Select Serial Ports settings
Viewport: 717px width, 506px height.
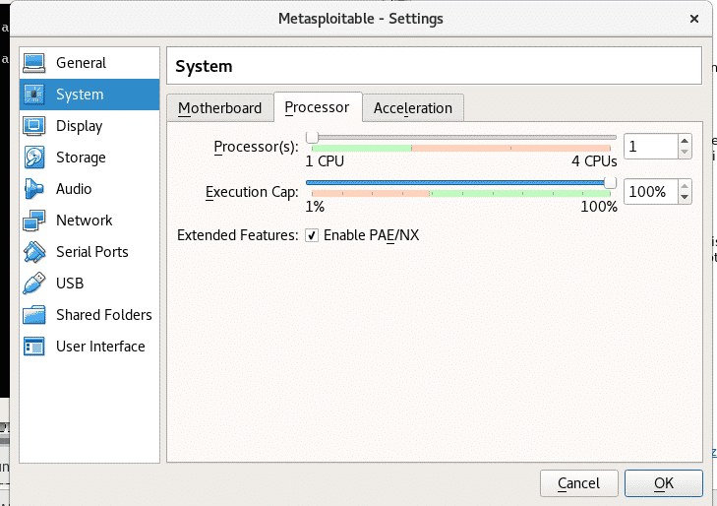tap(90, 252)
